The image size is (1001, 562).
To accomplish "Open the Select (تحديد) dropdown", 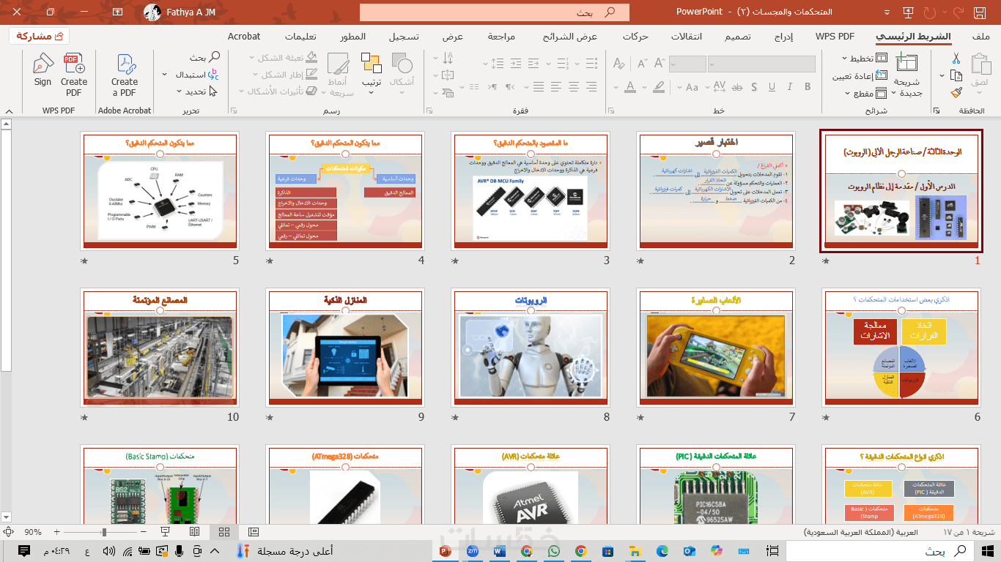I will click(197, 91).
